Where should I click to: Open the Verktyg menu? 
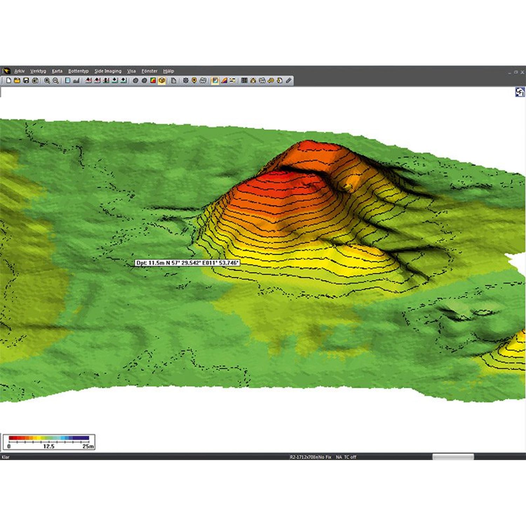click(38, 71)
